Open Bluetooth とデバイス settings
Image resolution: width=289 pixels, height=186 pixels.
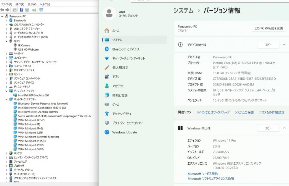click(x=135, y=49)
